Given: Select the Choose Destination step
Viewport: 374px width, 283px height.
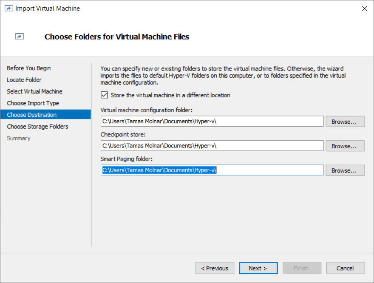Looking at the screenshot, I should 32,115.
